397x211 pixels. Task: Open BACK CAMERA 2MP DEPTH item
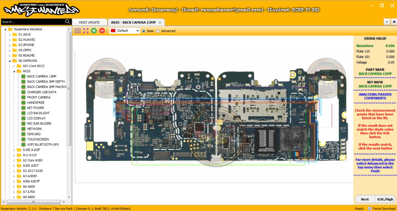point(46,82)
